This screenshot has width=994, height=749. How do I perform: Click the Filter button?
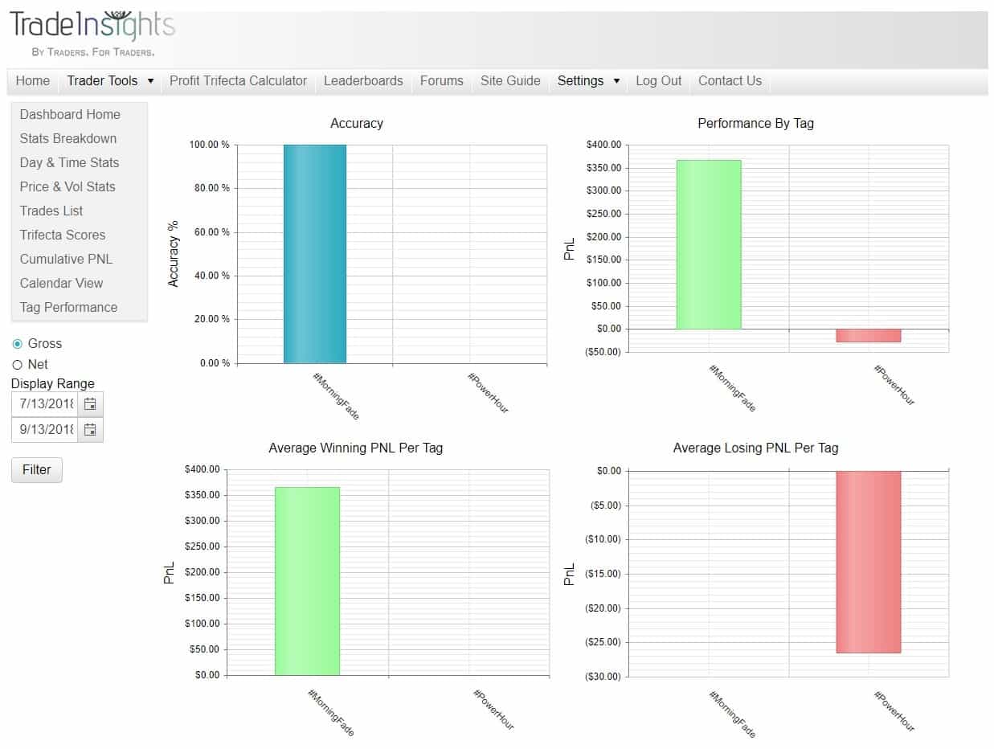point(35,469)
